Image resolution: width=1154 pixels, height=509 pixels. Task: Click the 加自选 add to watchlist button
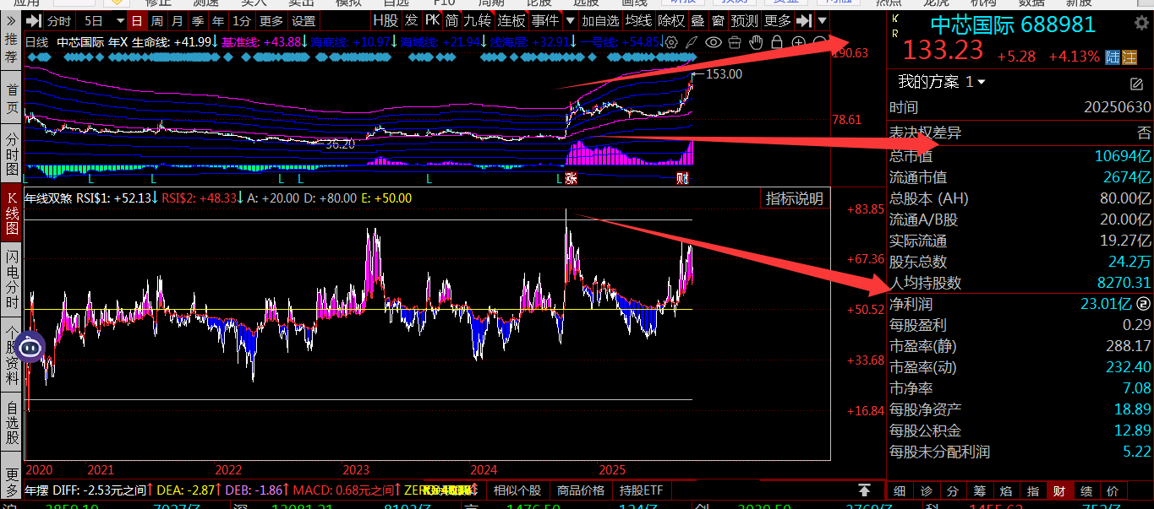click(600, 20)
